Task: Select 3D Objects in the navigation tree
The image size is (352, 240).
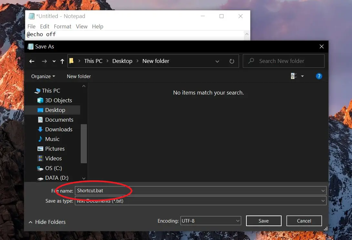Action: pos(58,101)
